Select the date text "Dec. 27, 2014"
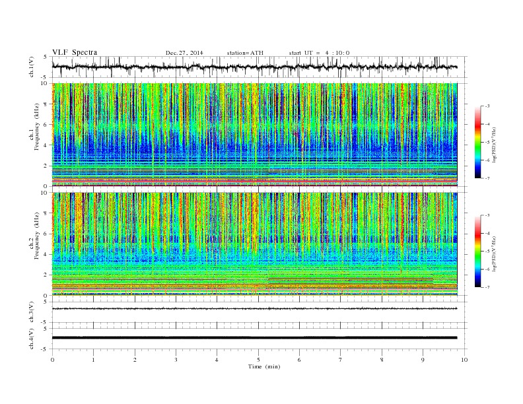This screenshot has height=404, width=523. point(184,53)
